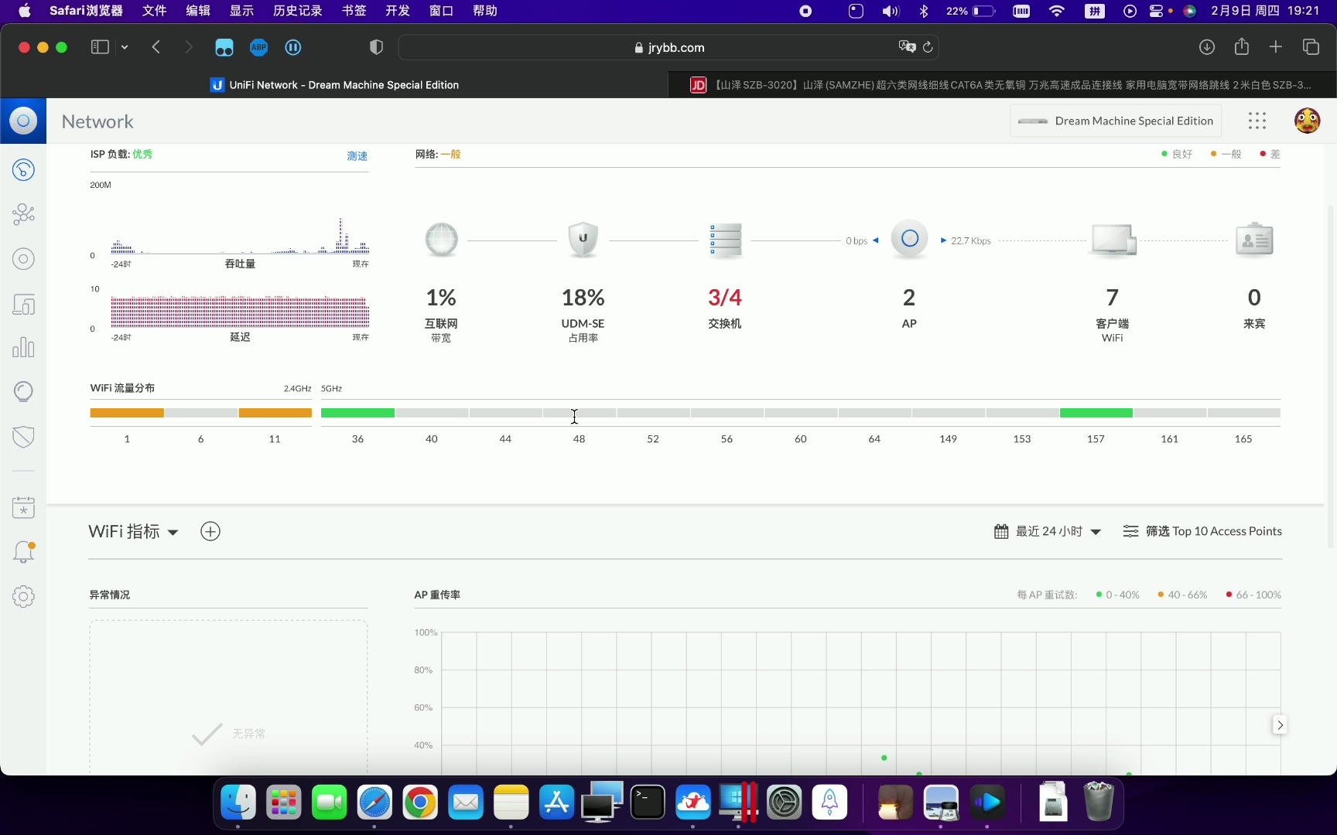Click the 测速 speed test link
The height and width of the screenshot is (835, 1337).
coord(357,155)
